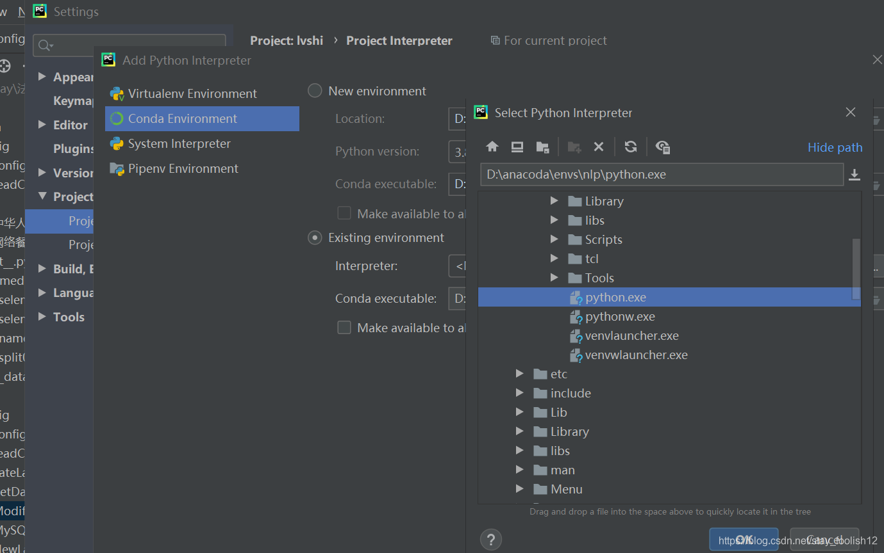
Task: Open Editor settings page
Action: click(71, 125)
